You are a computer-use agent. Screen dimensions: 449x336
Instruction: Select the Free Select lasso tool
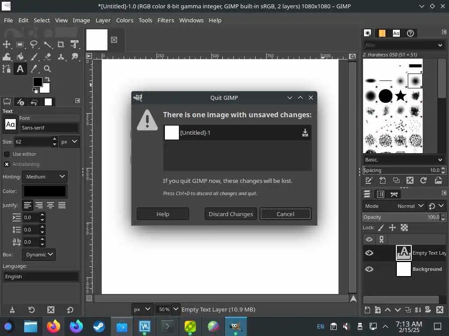coord(34,44)
